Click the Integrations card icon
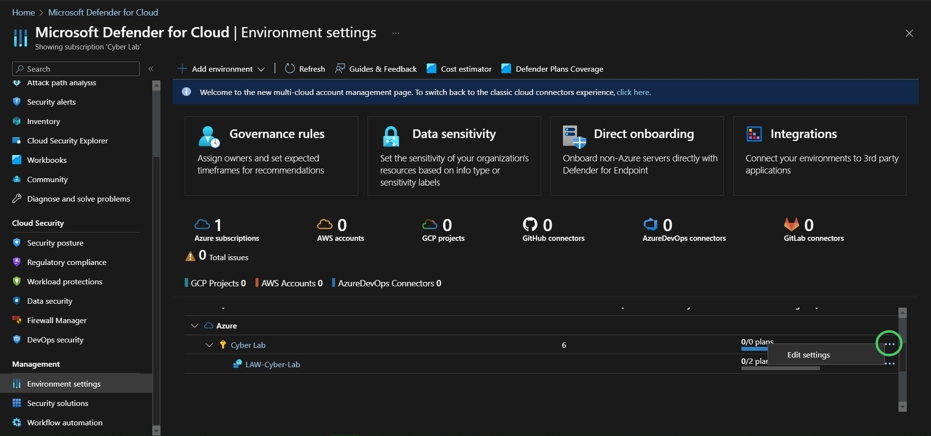Screen dimensions: 931x436 click(754, 134)
